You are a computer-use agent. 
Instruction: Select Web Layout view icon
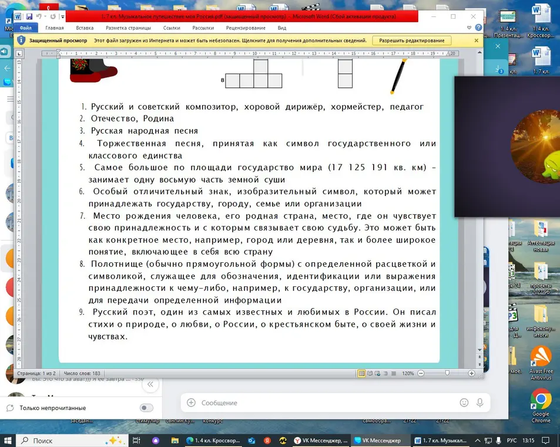377,374
